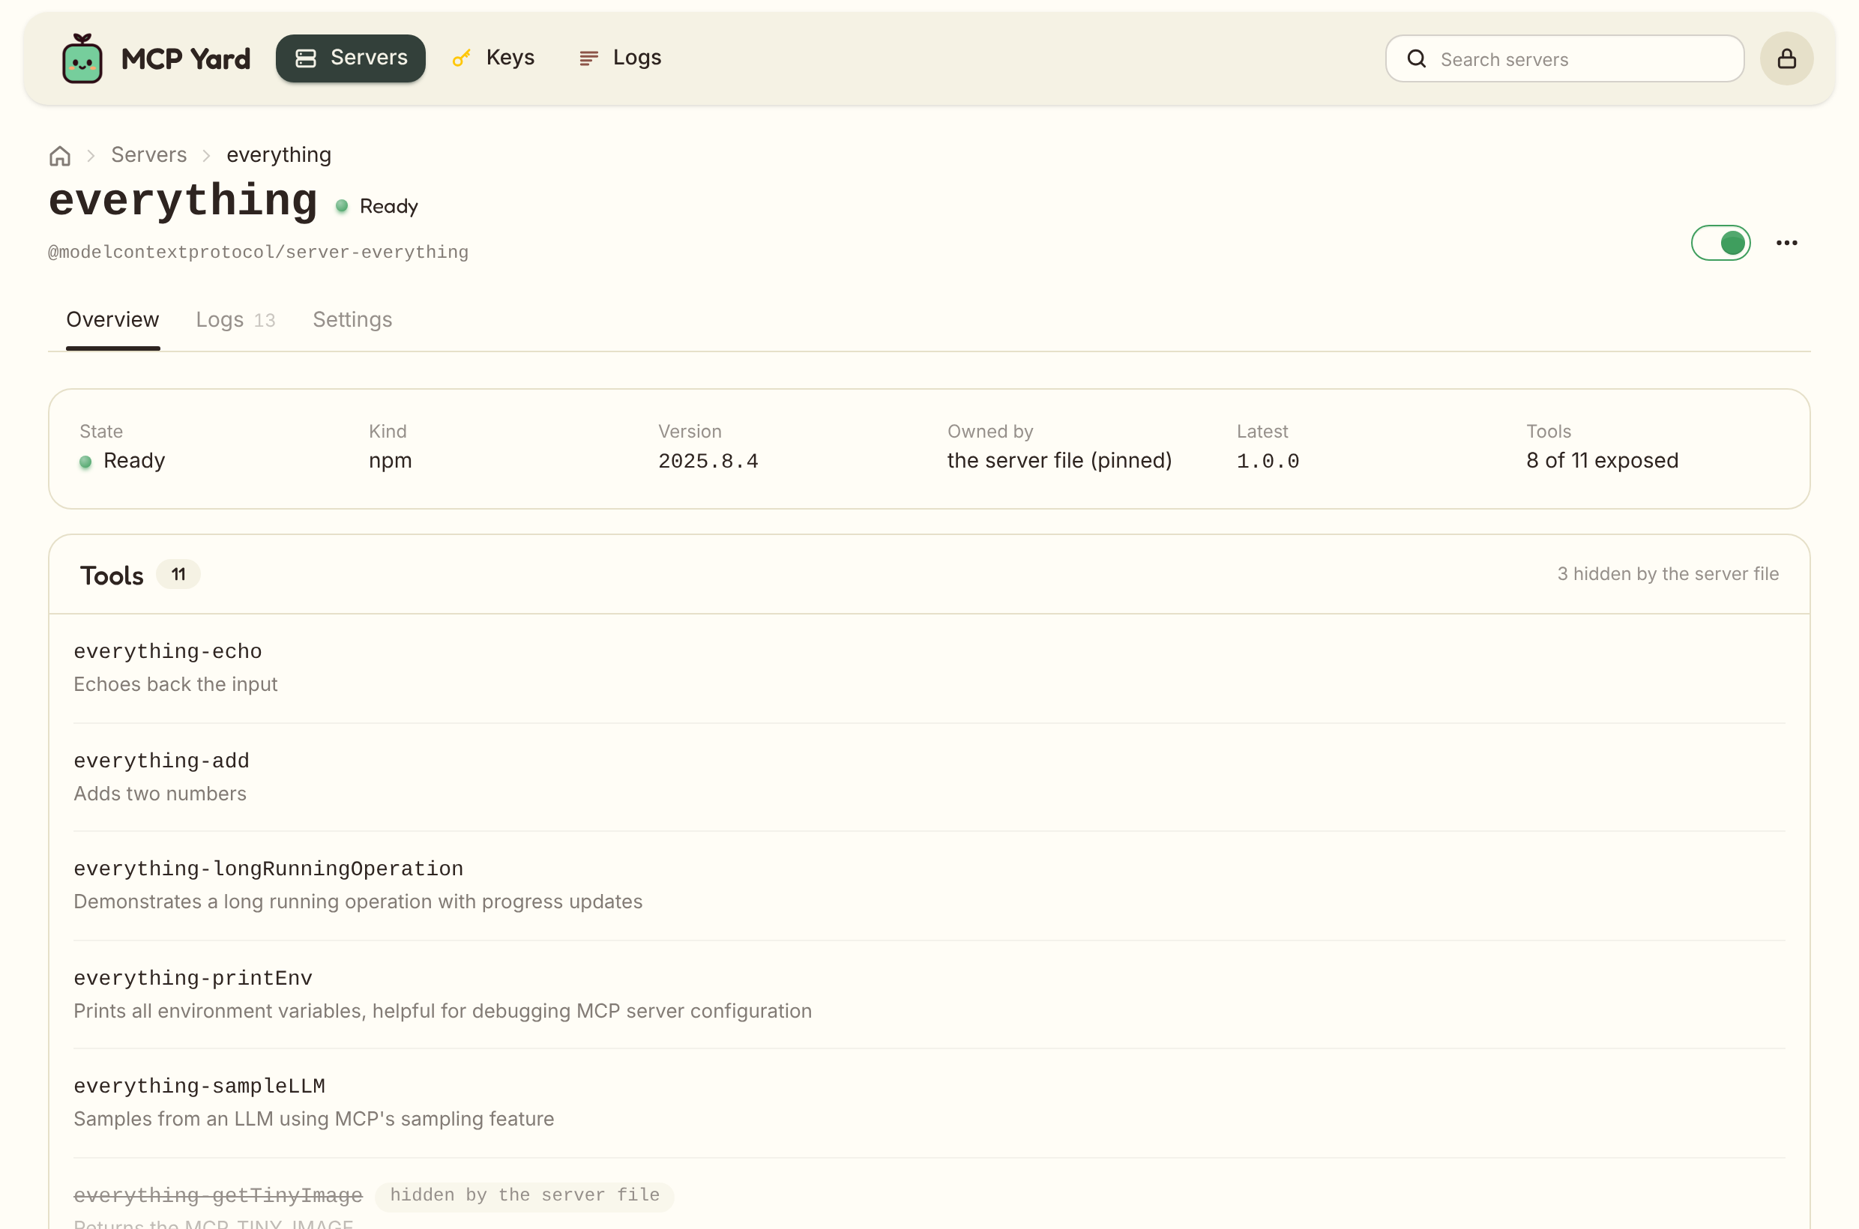Screen dimensions: 1859x1229
Task: Switch to the Logs 13 tab
Action: pos(236,320)
